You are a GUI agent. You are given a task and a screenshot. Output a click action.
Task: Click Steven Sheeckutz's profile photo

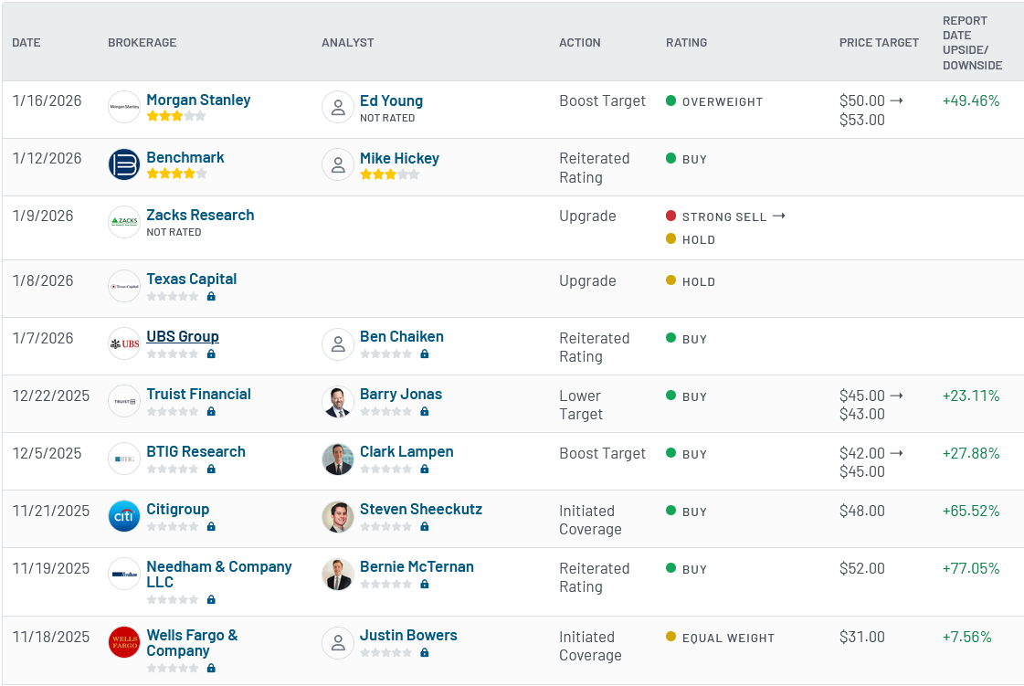[x=338, y=516]
